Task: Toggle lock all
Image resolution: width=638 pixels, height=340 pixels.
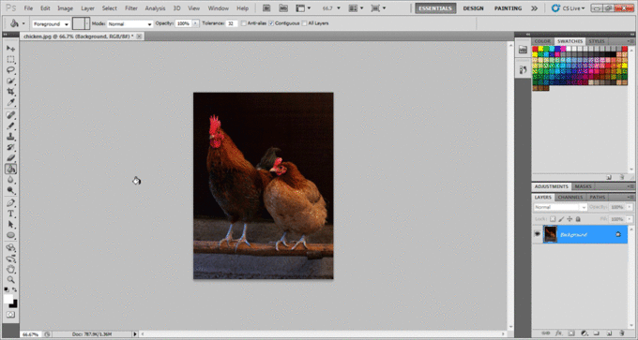Action: coord(578,219)
